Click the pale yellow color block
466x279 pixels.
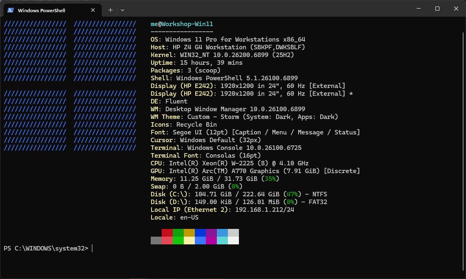(x=189, y=240)
